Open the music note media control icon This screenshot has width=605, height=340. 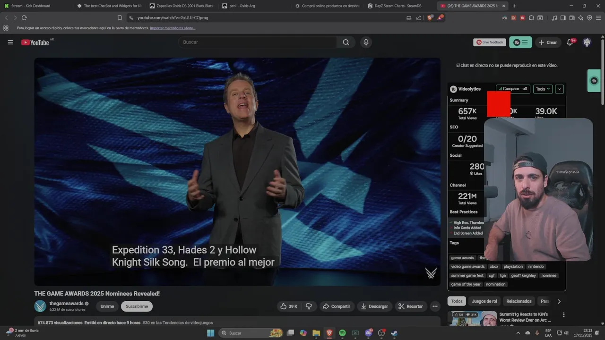point(554,17)
